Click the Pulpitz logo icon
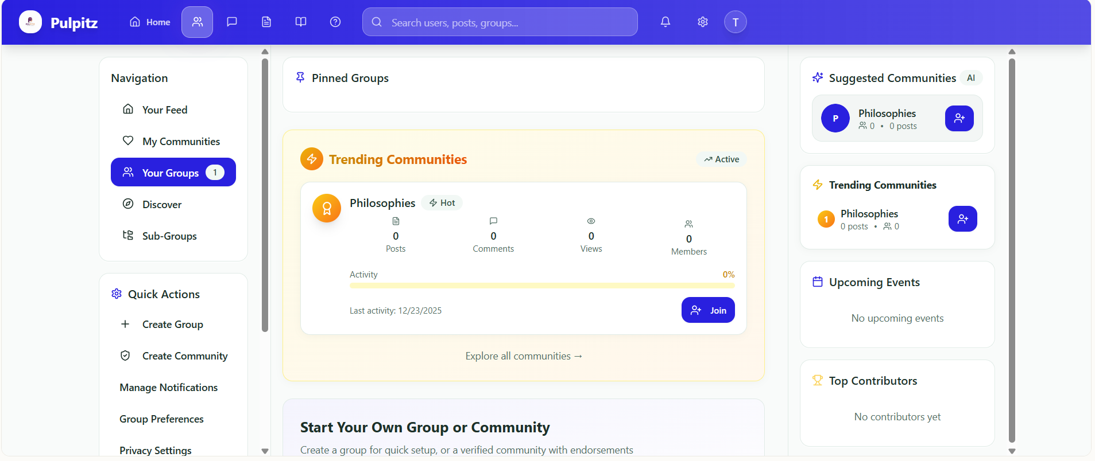Image resolution: width=1095 pixels, height=461 pixels. coord(30,22)
